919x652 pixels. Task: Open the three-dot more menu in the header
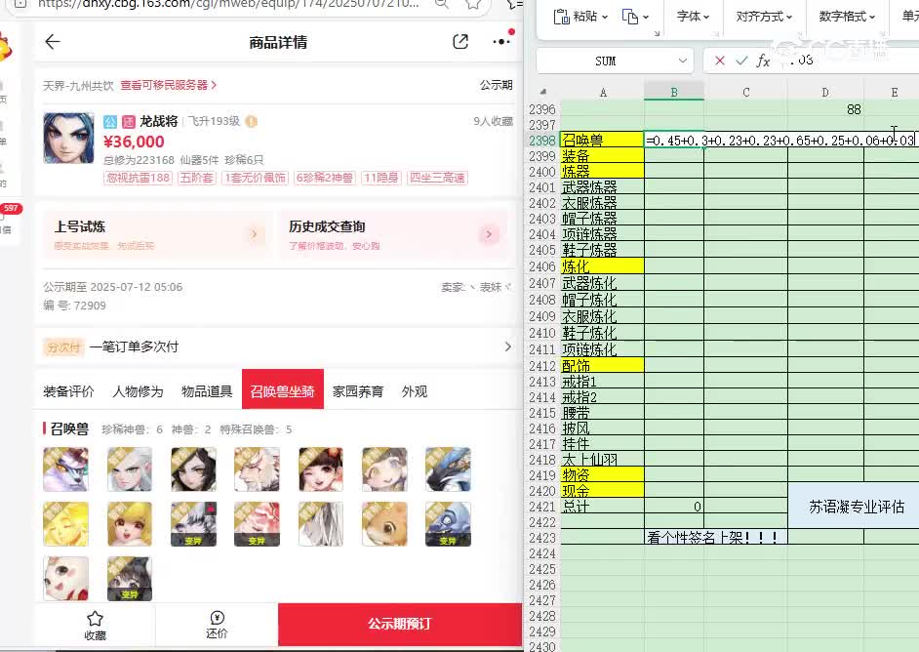tap(501, 42)
